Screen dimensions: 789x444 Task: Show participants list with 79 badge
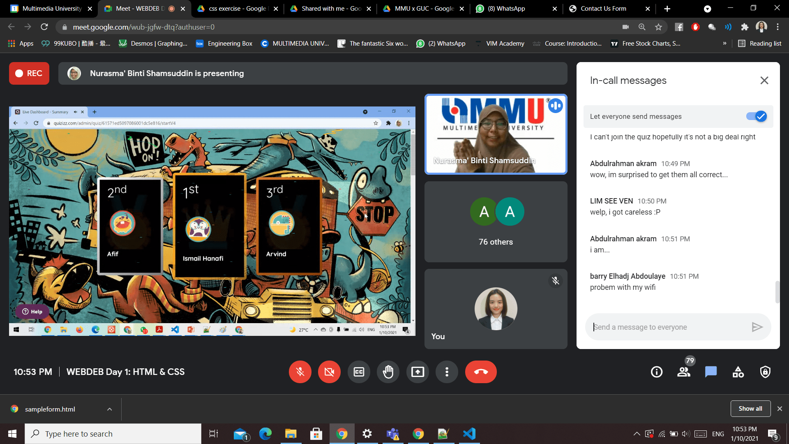pos(684,372)
